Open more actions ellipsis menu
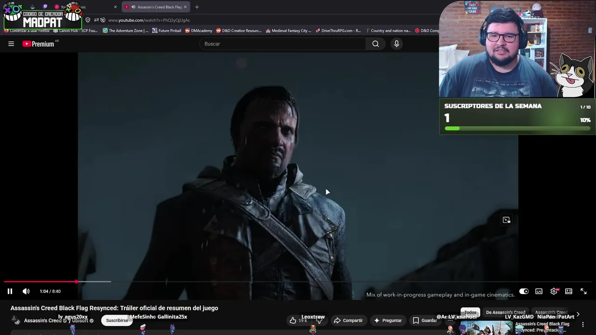The width and height of the screenshot is (596, 335). coord(450,321)
